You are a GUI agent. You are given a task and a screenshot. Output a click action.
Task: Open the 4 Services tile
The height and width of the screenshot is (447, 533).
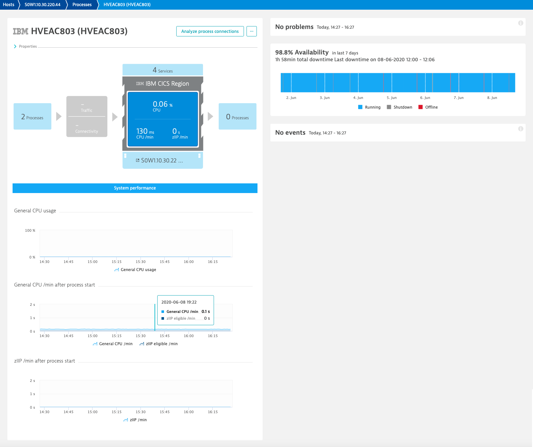coord(163,70)
